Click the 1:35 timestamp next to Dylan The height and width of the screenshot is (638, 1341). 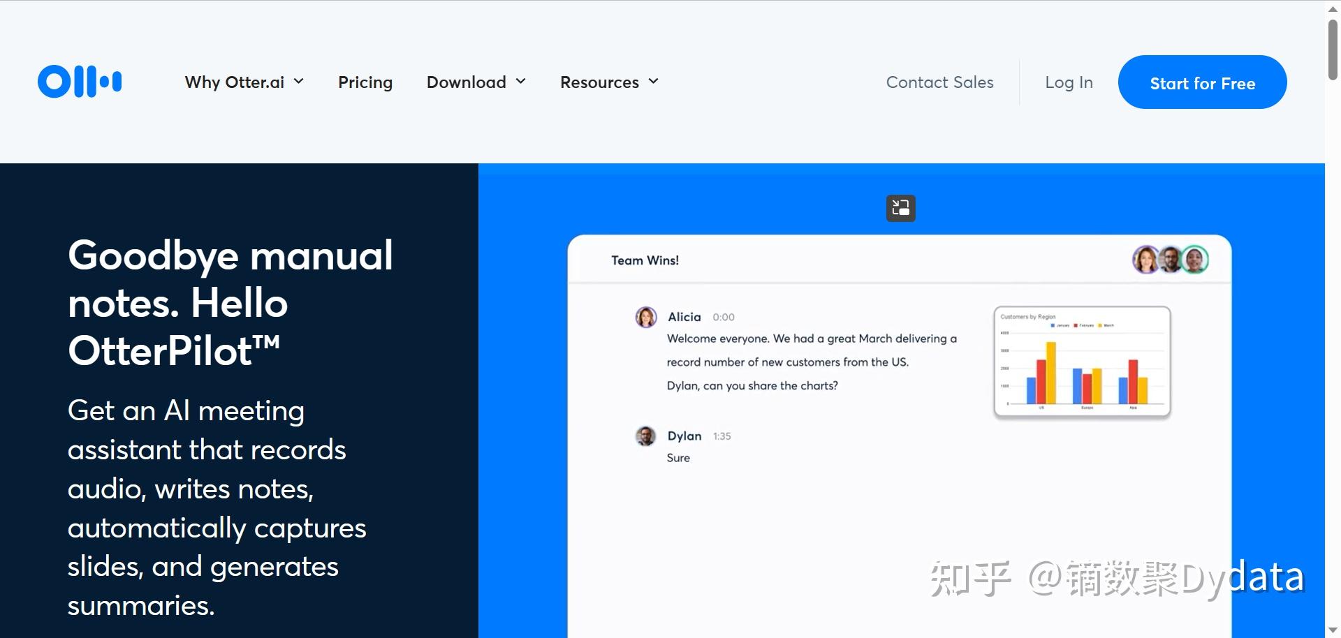pyautogui.click(x=722, y=436)
